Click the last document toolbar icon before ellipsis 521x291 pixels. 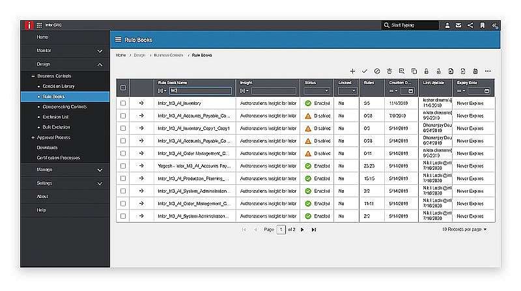point(475,71)
